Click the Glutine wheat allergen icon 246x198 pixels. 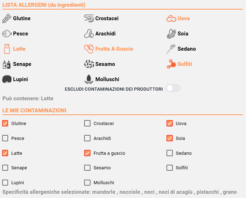coord(7,18)
